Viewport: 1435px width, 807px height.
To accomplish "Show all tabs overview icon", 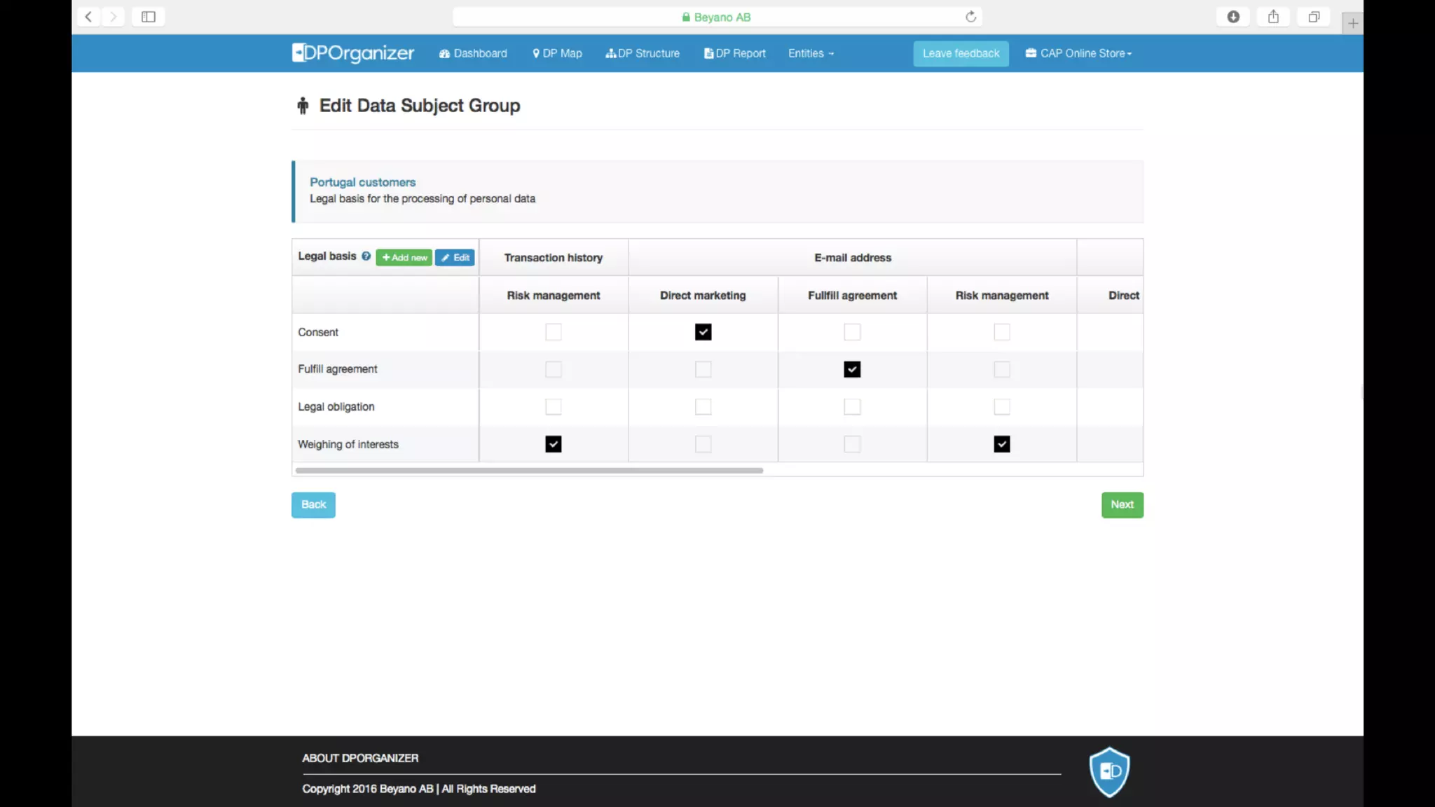I will click(x=1314, y=17).
